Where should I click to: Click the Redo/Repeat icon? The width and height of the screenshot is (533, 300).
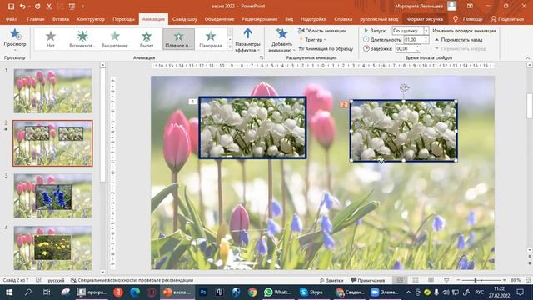click(x=37, y=7)
